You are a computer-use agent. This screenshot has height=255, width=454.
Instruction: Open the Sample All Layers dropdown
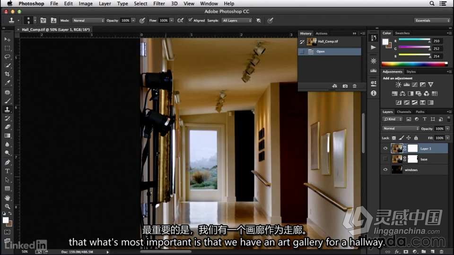click(236, 20)
